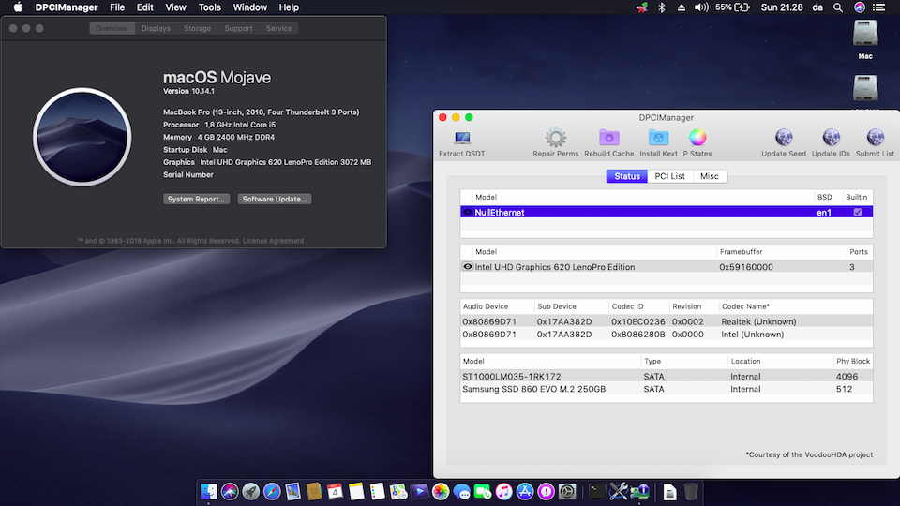Toggle the eye icon beside NullEthernet

tap(468, 213)
